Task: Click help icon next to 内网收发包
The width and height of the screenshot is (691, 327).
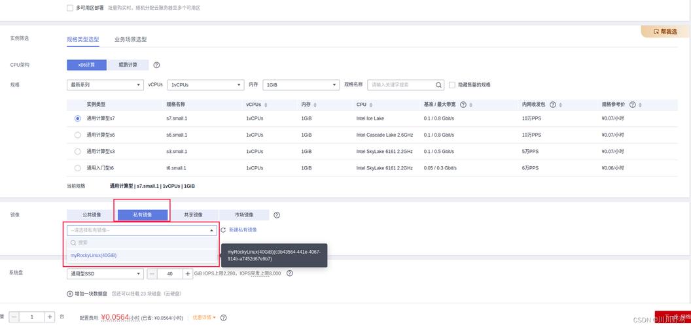Action: pyautogui.click(x=553, y=105)
